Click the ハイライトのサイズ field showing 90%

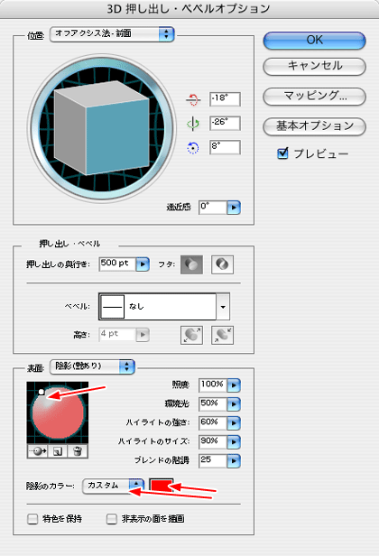(x=213, y=442)
